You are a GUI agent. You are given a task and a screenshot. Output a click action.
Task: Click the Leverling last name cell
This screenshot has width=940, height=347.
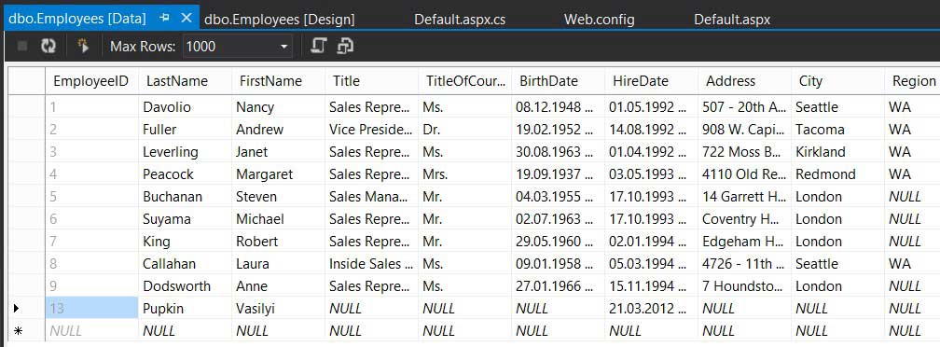click(186, 152)
